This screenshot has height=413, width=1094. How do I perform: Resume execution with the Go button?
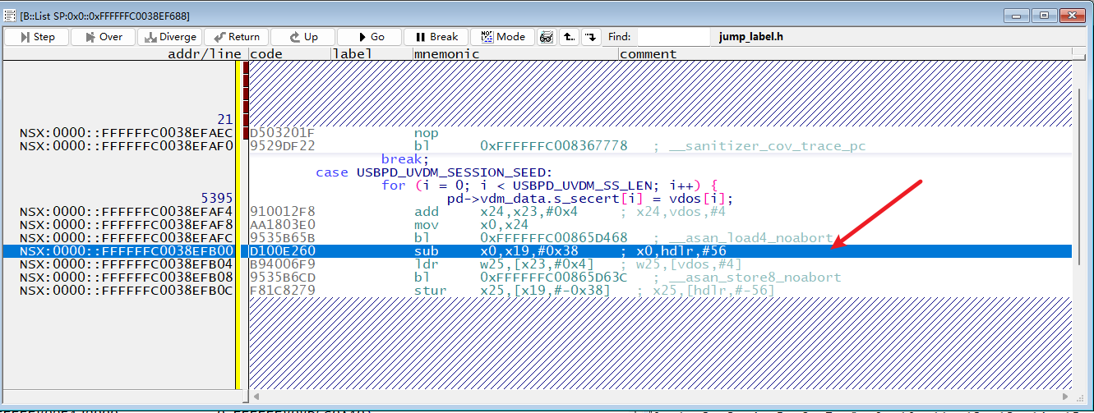point(370,37)
